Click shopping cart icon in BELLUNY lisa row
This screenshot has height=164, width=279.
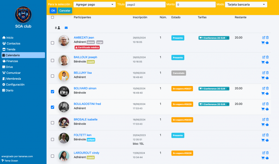(x=263, y=78)
